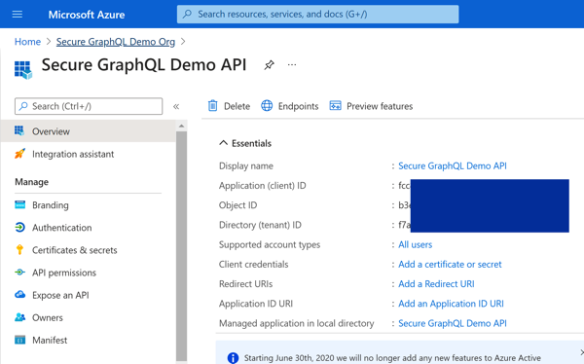Click the Directory (tenant) ID label
Image resolution: width=584 pixels, height=364 pixels.
(x=260, y=225)
